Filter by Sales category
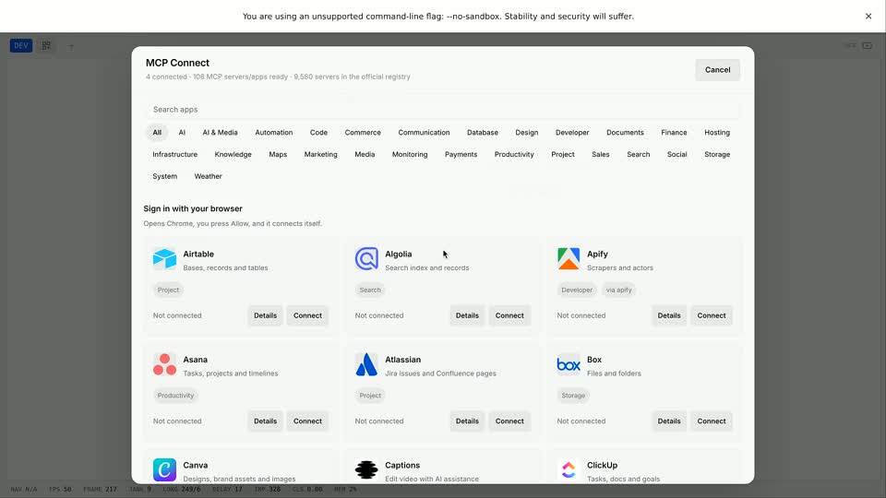886x498 pixels. (x=601, y=155)
